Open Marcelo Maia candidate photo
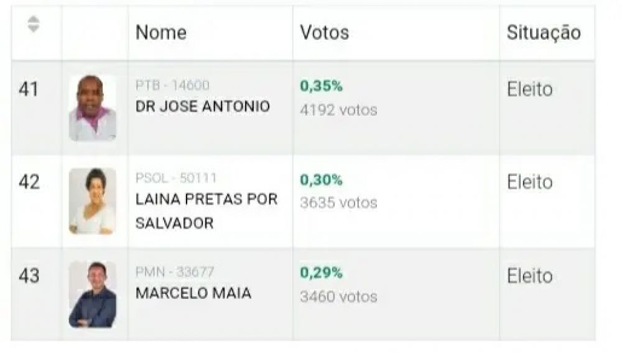This screenshot has height=353, width=622. [93, 294]
